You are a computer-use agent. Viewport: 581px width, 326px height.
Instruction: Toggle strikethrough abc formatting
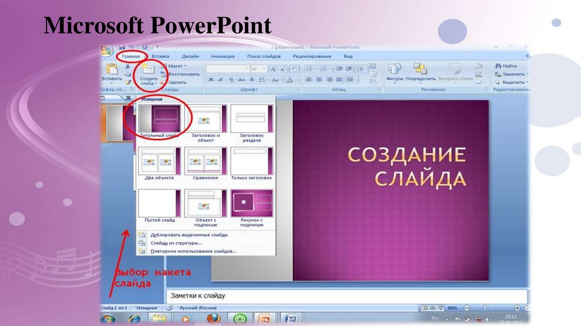[241, 80]
